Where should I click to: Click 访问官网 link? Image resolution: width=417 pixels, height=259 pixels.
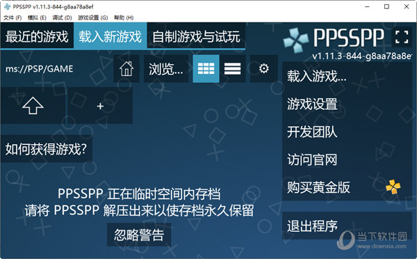347,159
